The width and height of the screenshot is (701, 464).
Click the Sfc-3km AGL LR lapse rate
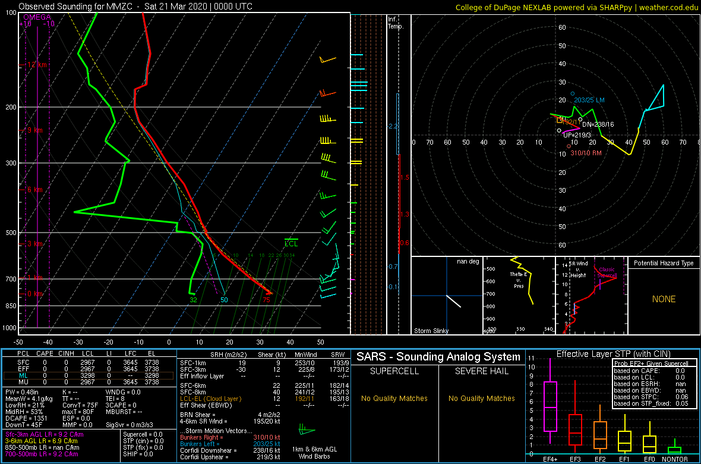point(45,435)
